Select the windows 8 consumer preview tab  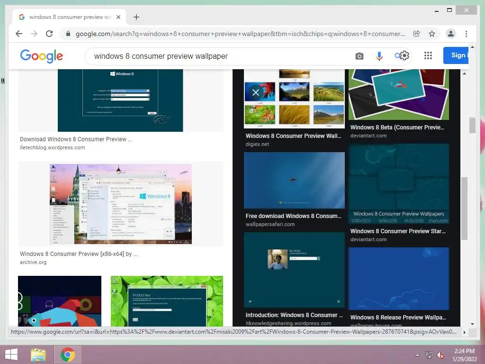point(69,17)
